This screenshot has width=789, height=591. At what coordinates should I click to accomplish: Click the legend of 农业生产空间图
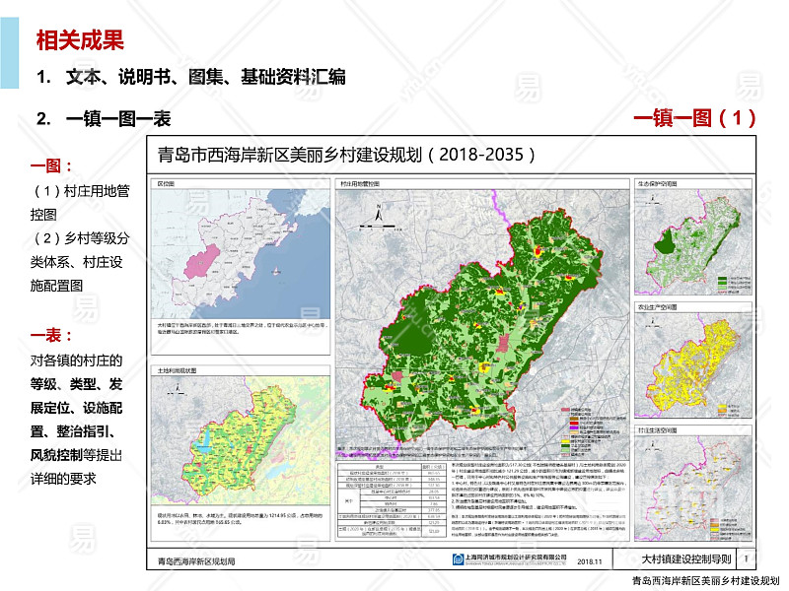click(730, 410)
